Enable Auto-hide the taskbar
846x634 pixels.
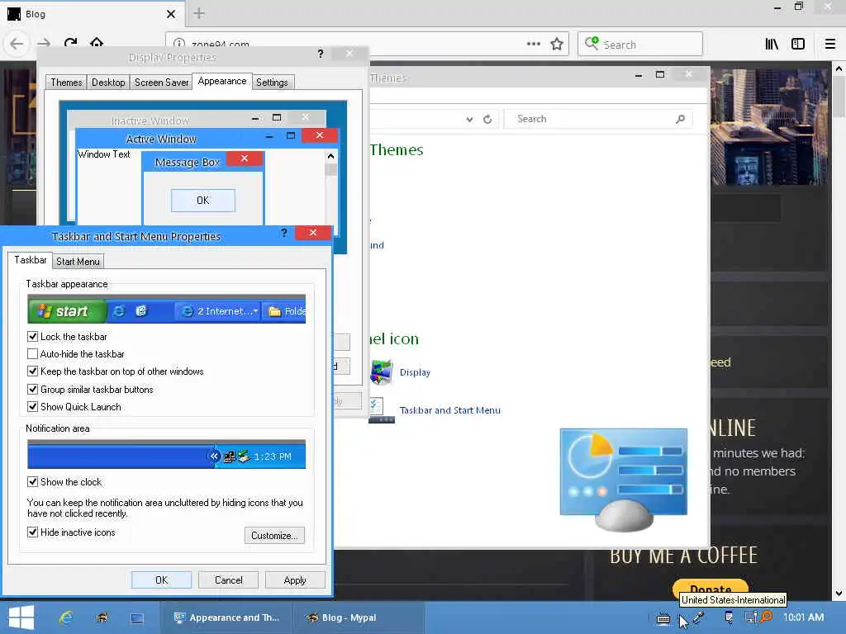click(x=32, y=354)
